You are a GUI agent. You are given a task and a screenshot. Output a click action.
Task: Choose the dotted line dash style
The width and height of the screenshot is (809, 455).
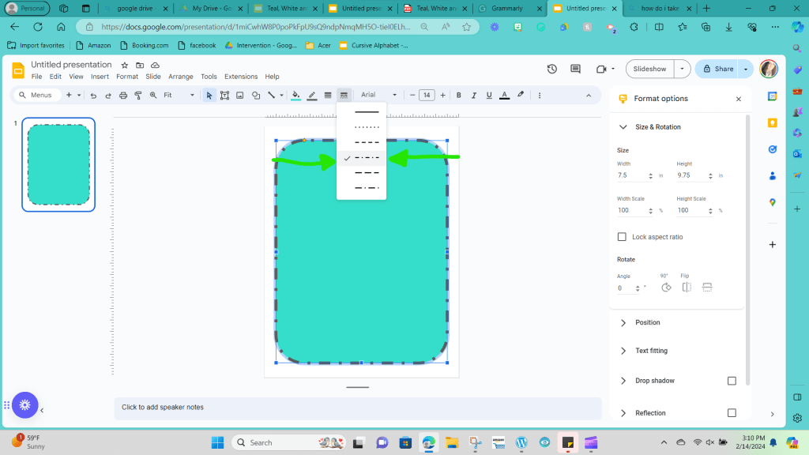(x=367, y=127)
